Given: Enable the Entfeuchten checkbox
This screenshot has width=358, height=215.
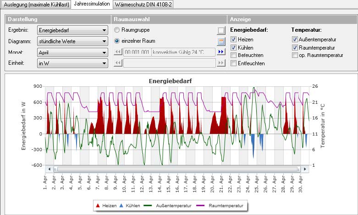Looking at the screenshot, I should [233, 63].
